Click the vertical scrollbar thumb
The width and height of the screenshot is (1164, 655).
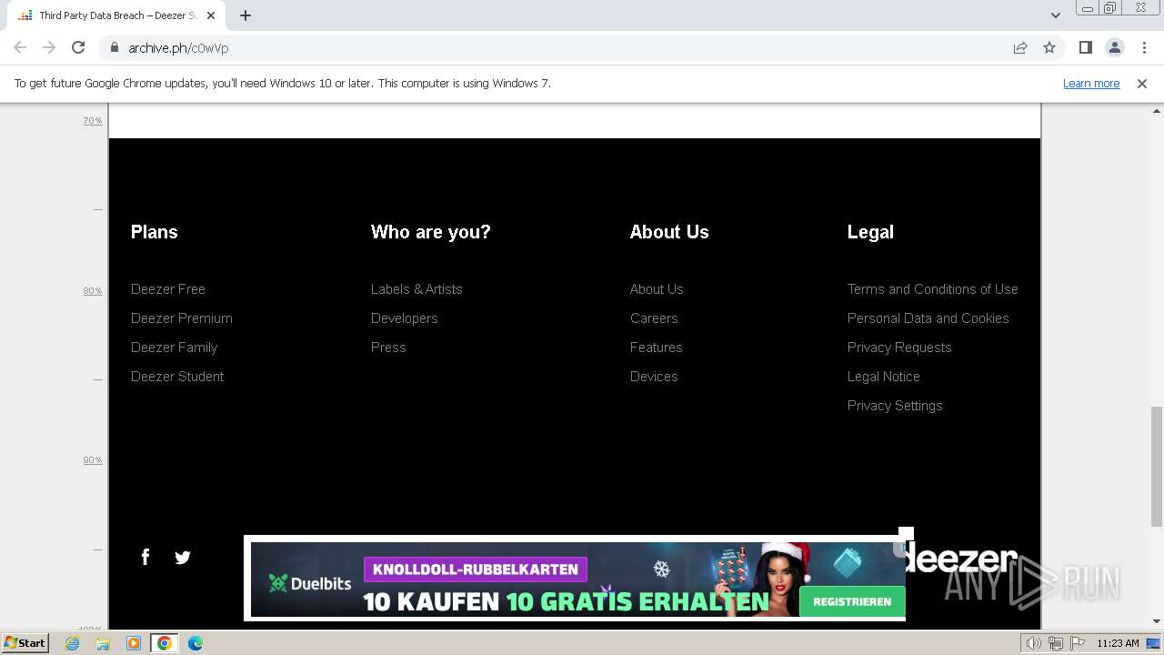pyautogui.click(x=1157, y=466)
